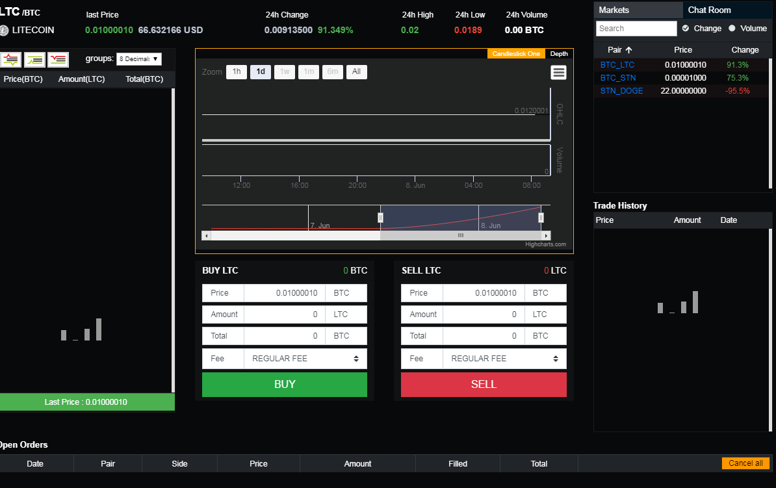Click the Pair column sort arrow
This screenshot has width=776, height=488.
pos(628,50)
